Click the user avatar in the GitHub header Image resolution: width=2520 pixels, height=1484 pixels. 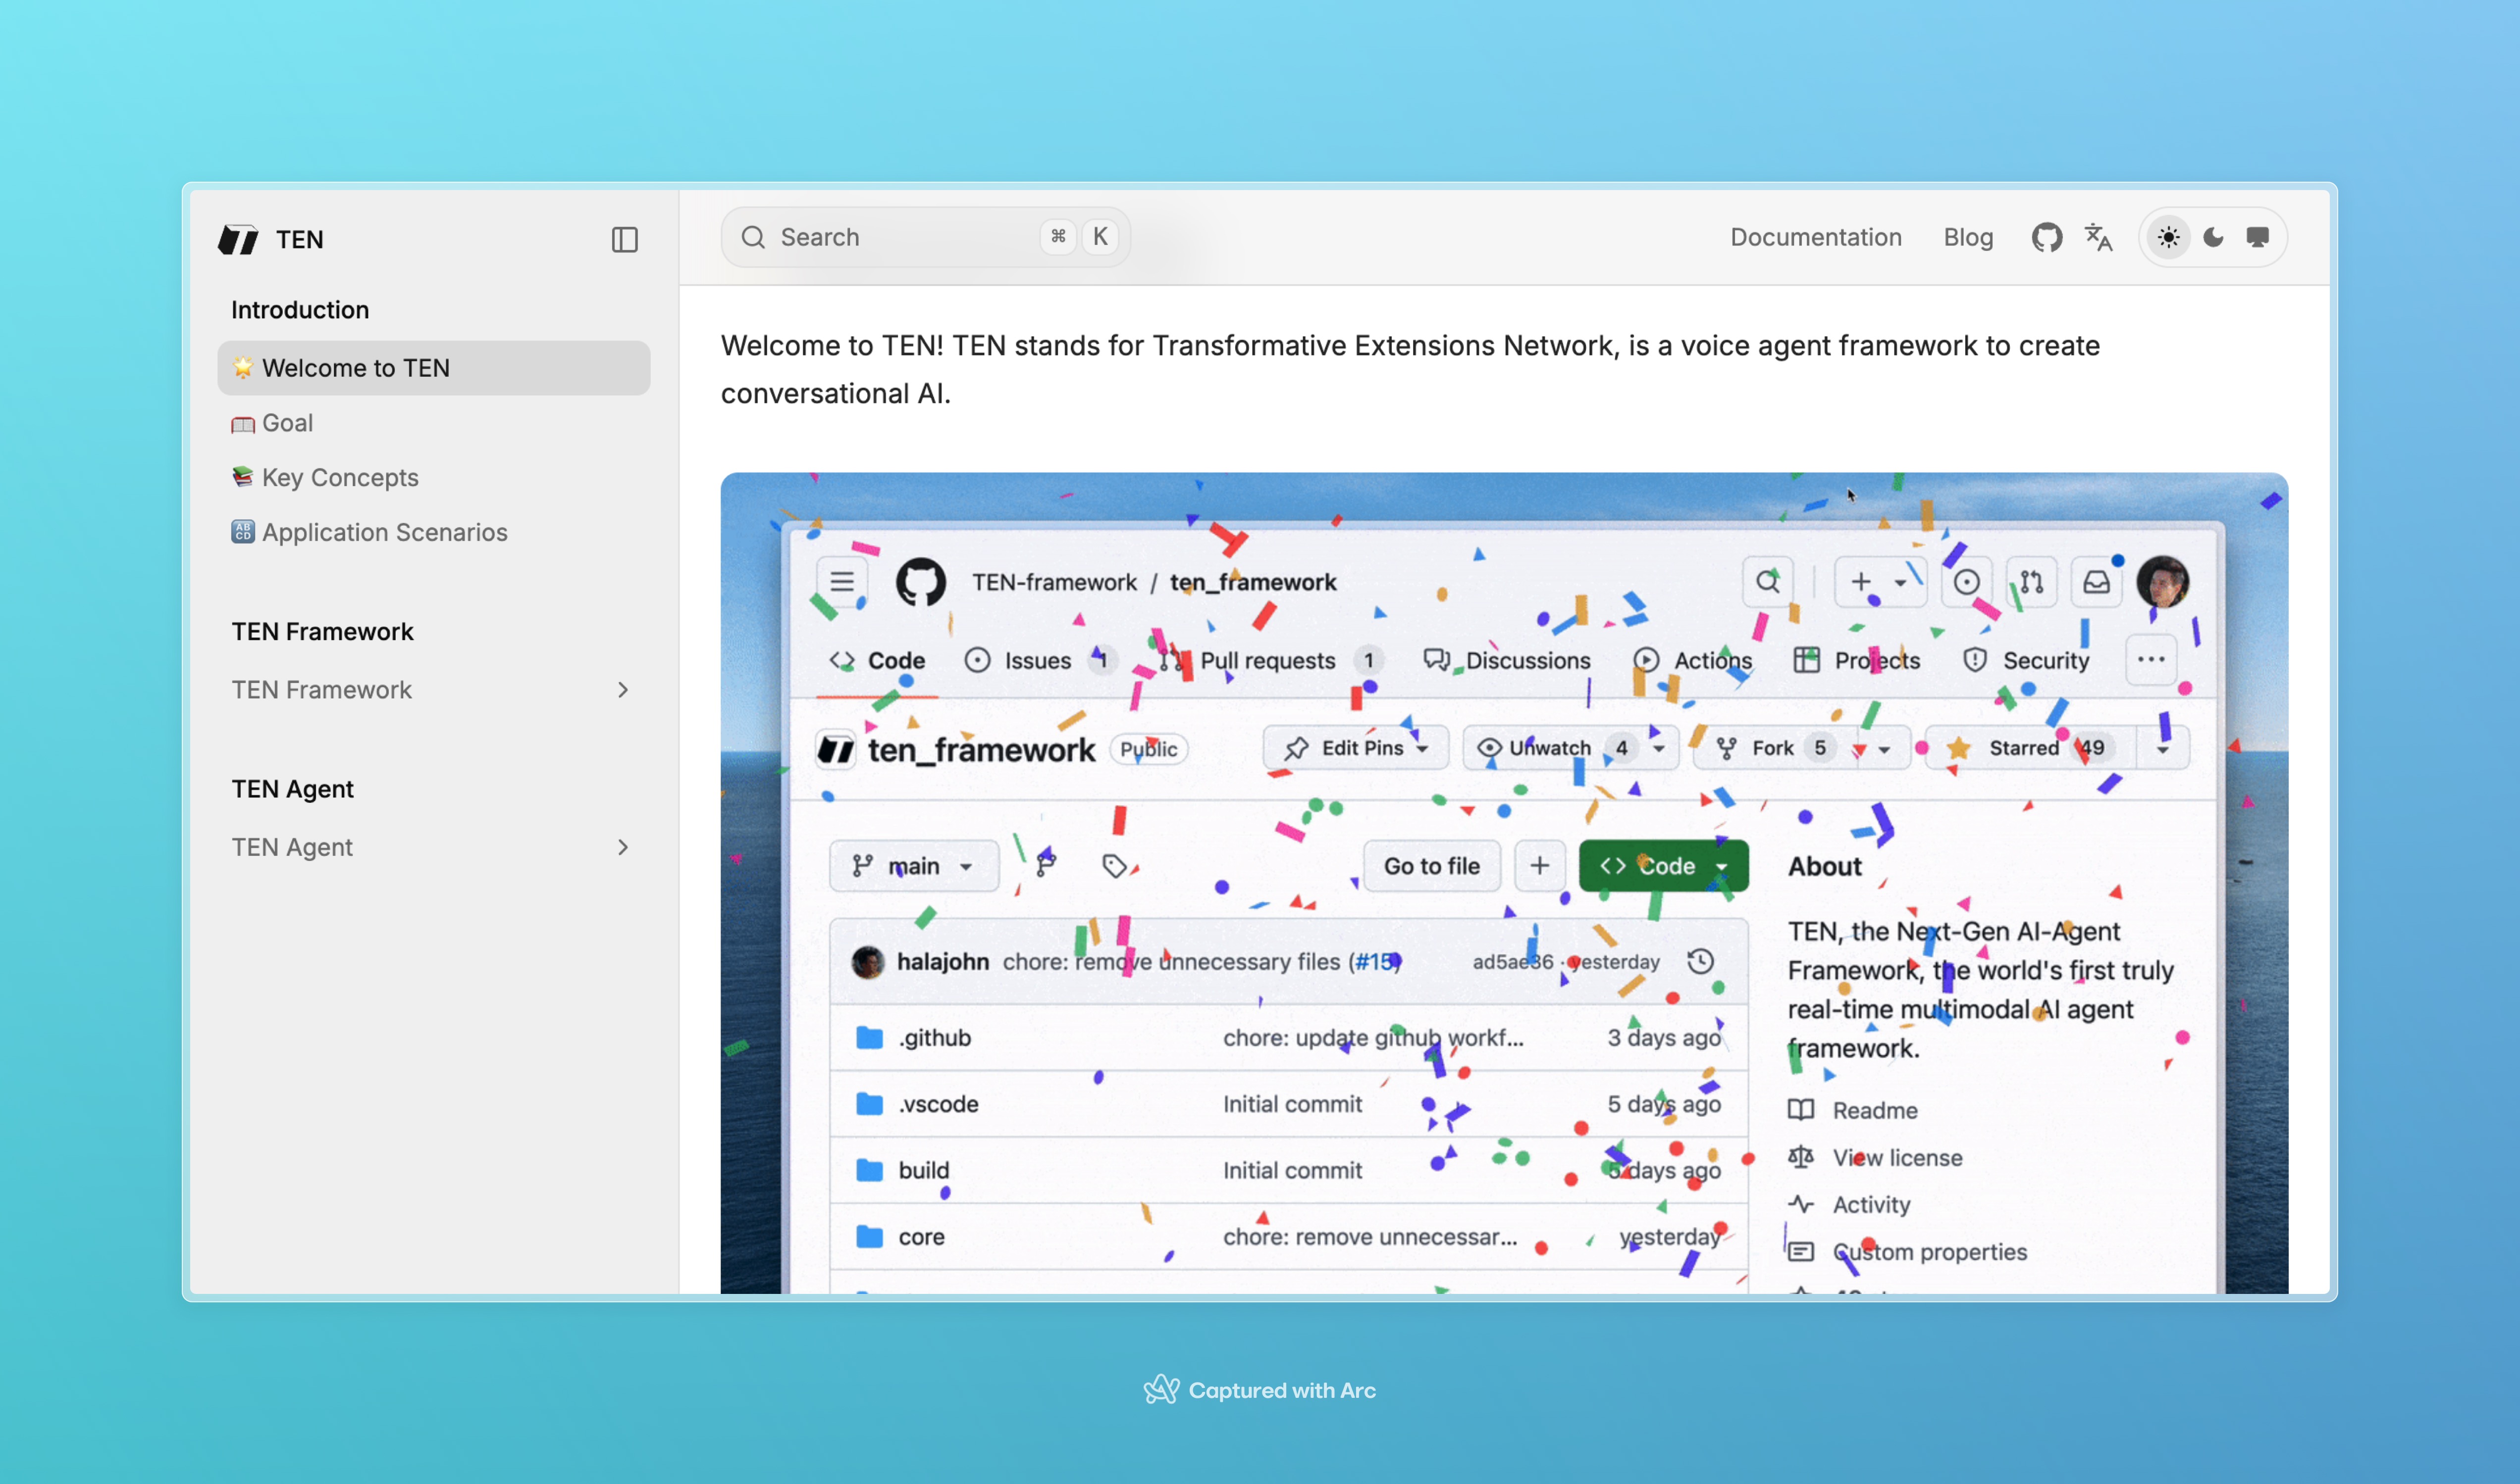click(2162, 582)
